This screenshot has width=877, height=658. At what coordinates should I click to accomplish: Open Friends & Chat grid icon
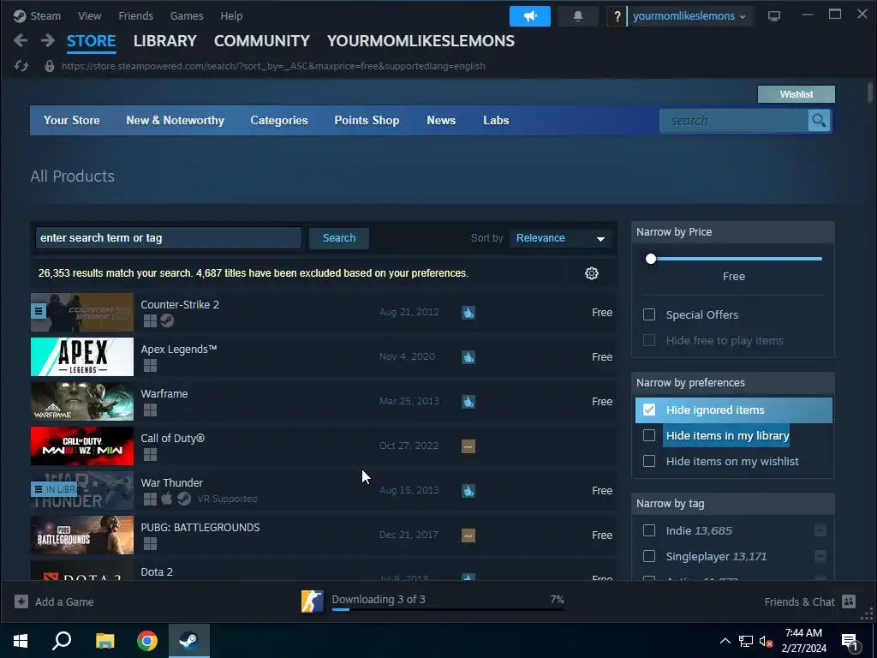(849, 601)
